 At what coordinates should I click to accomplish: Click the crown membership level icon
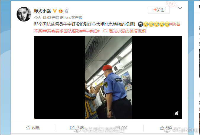click(61, 11)
